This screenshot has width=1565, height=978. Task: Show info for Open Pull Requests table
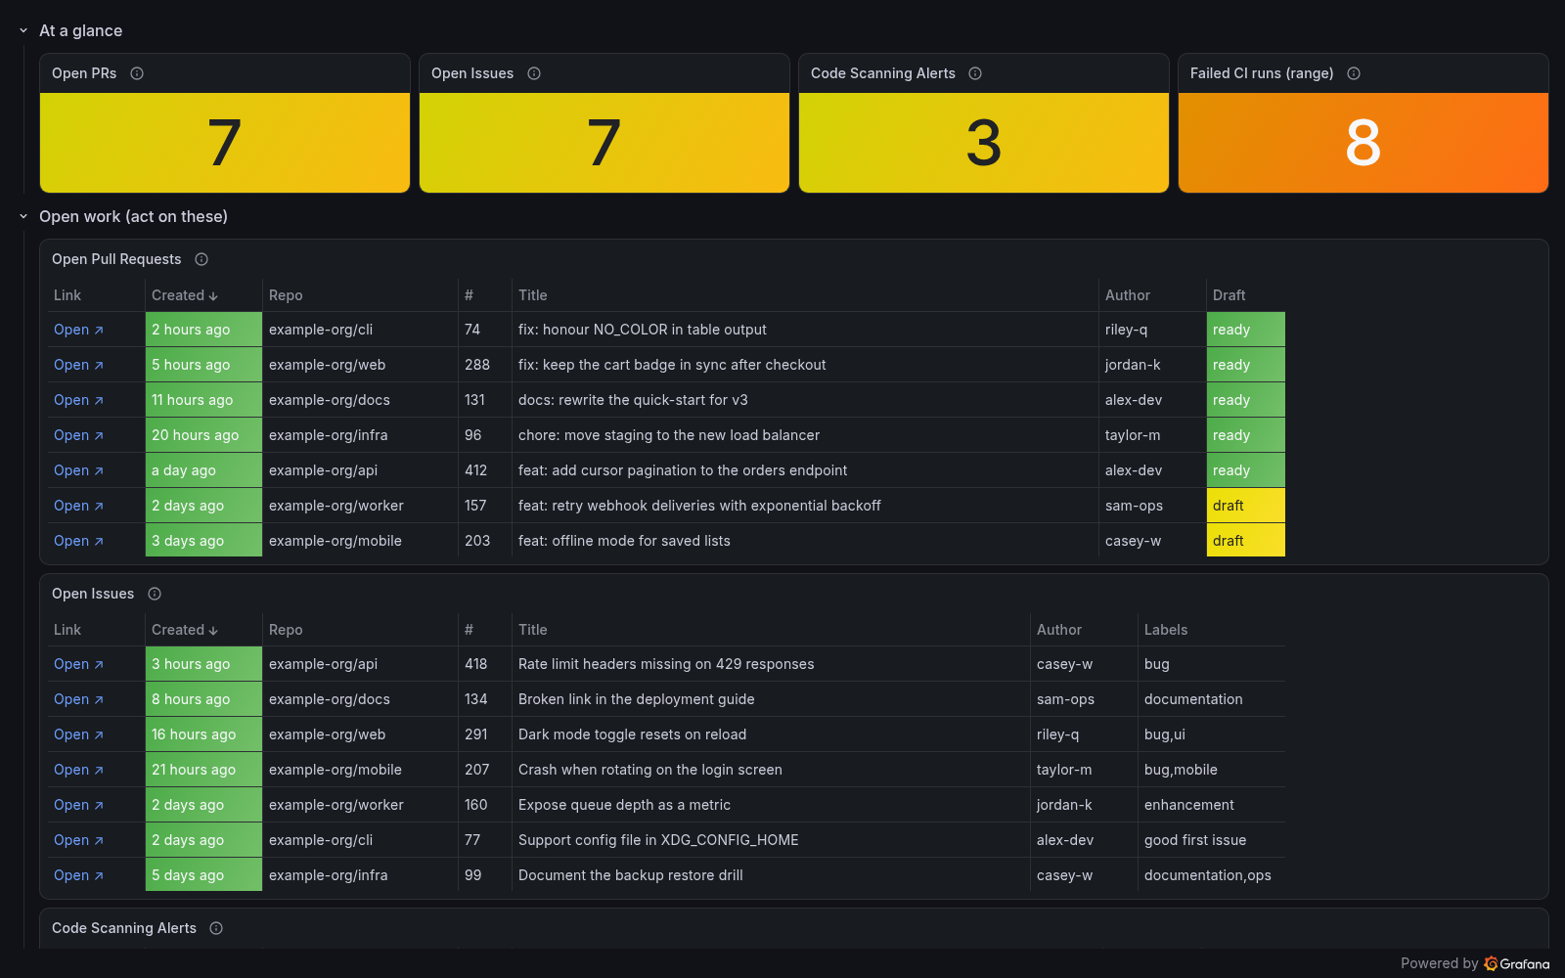point(201,259)
